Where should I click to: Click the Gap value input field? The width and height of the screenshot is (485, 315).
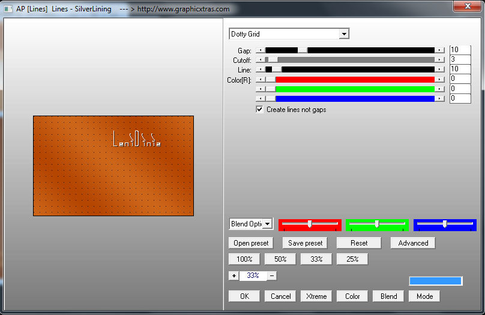(x=460, y=50)
